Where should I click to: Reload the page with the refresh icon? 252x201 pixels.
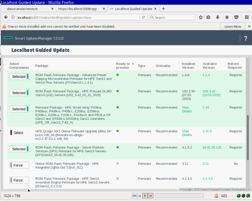(143, 17)
